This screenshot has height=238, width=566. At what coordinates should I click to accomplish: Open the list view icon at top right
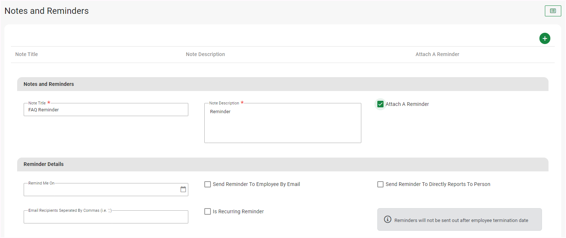pyautogui.click(x=553, y=11)
